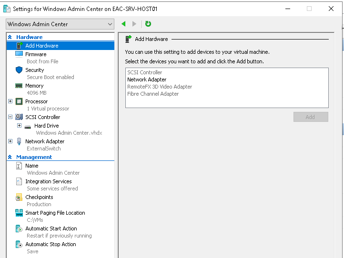Click the blue Security shield icon
Viewport: 344px width, 258px height.
click(x=19, y=70)
